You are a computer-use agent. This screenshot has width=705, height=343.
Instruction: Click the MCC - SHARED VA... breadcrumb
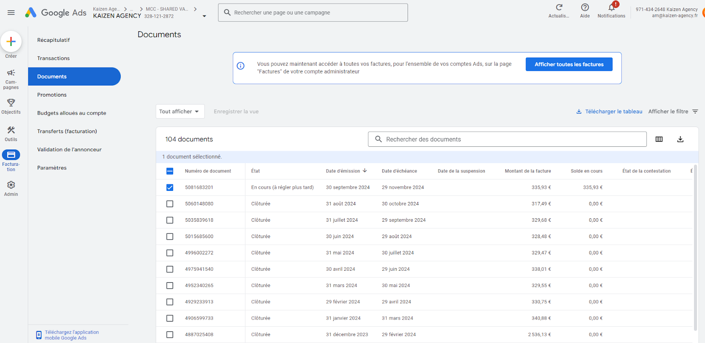[x=167, y=9]
